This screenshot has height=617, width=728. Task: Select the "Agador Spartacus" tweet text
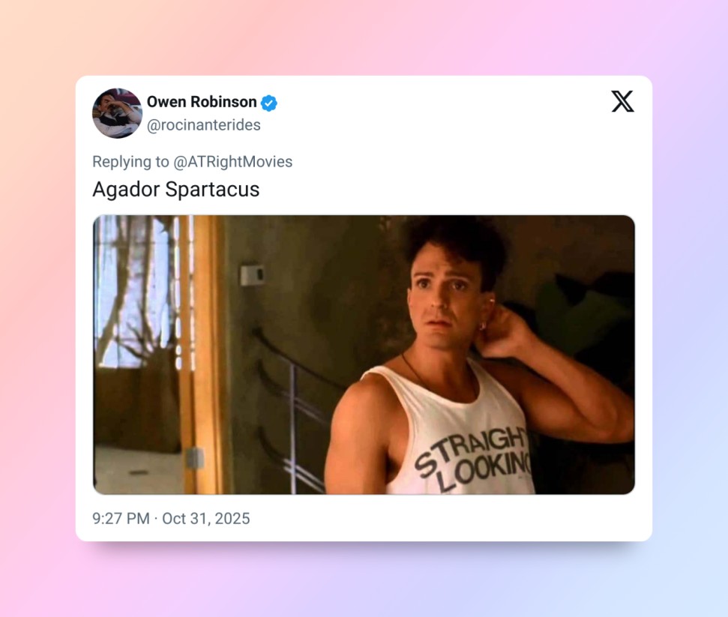pos(176,190)
